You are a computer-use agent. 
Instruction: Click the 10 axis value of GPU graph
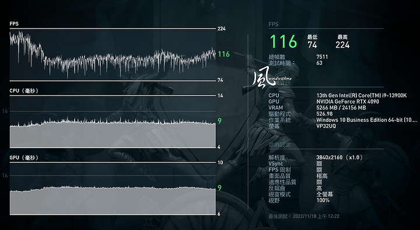point(220,162)
